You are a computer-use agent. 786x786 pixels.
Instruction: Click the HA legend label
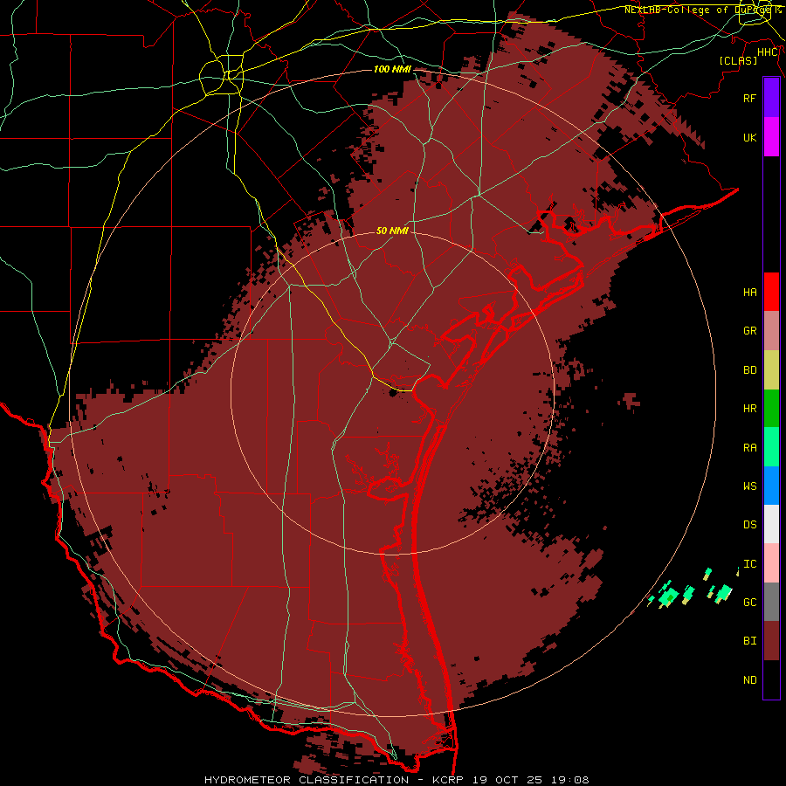pos(749,292)
